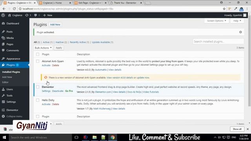
Task: Expand the Screen Options panel
Action: click(x=216, y=21)
